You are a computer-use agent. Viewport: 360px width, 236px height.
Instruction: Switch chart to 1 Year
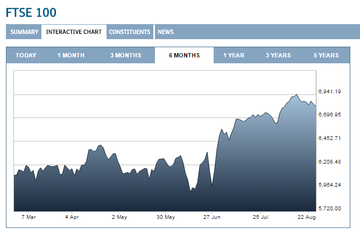coord(234,55)
